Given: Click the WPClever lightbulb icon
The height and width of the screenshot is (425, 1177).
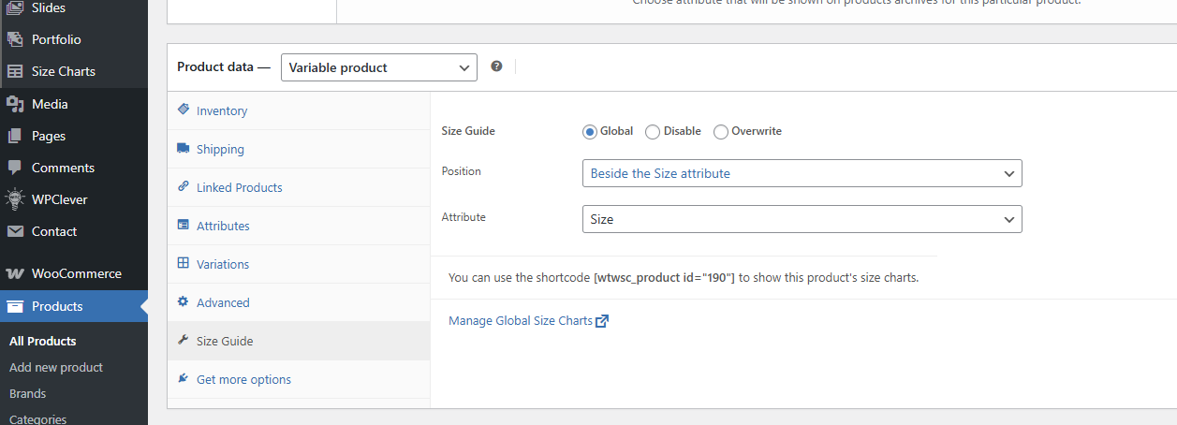Looking at the screenshot, I should tap(15, 199).
